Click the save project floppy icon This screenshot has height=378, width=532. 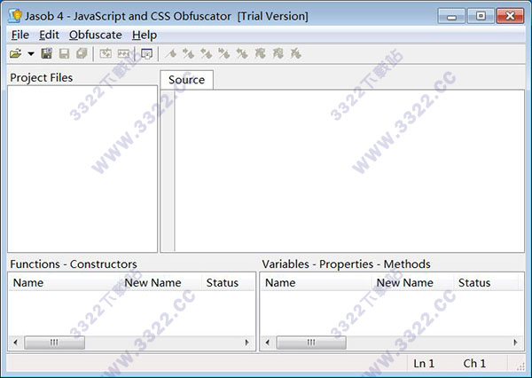[46, 53]
